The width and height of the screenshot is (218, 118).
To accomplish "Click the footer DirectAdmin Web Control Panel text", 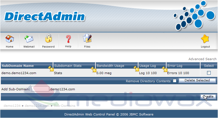I will coord(109,114).
